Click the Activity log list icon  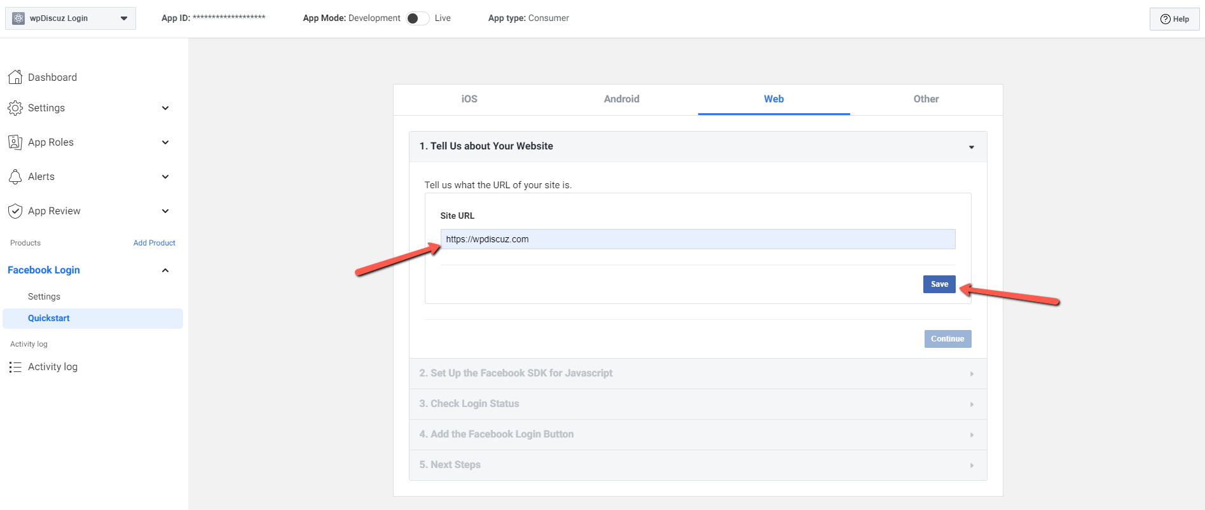tap(15, 367)
